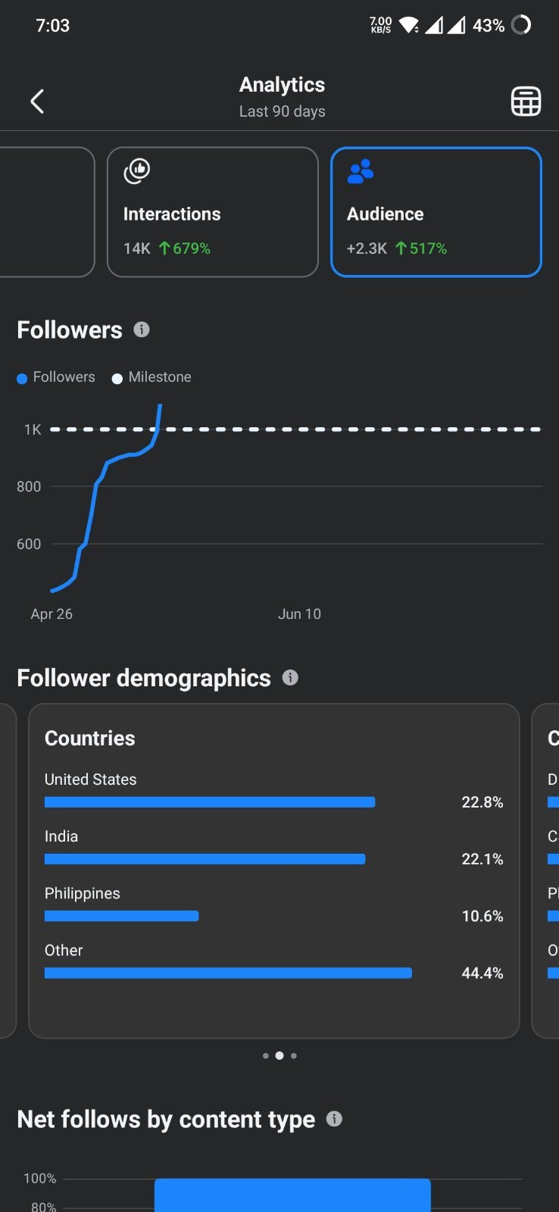The height and width of the screenshot is (1212, 559).
Task: Go to third demographics page dot
Action: click(x=294, y=1055)
